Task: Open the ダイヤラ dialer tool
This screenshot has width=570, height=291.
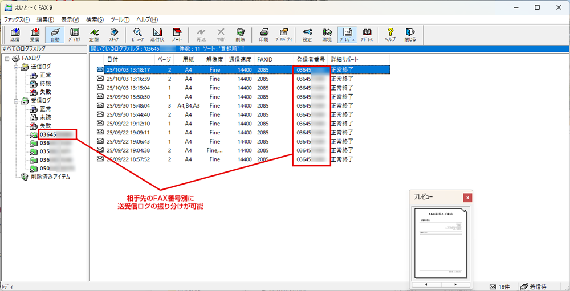Action: [x=74, y=35]
